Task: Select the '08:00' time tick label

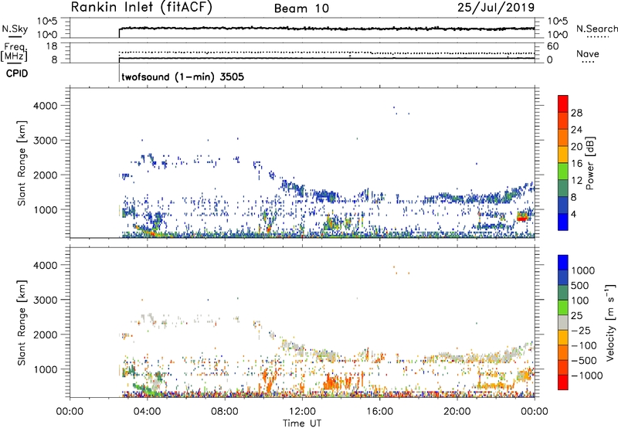Action: [225, 412]
